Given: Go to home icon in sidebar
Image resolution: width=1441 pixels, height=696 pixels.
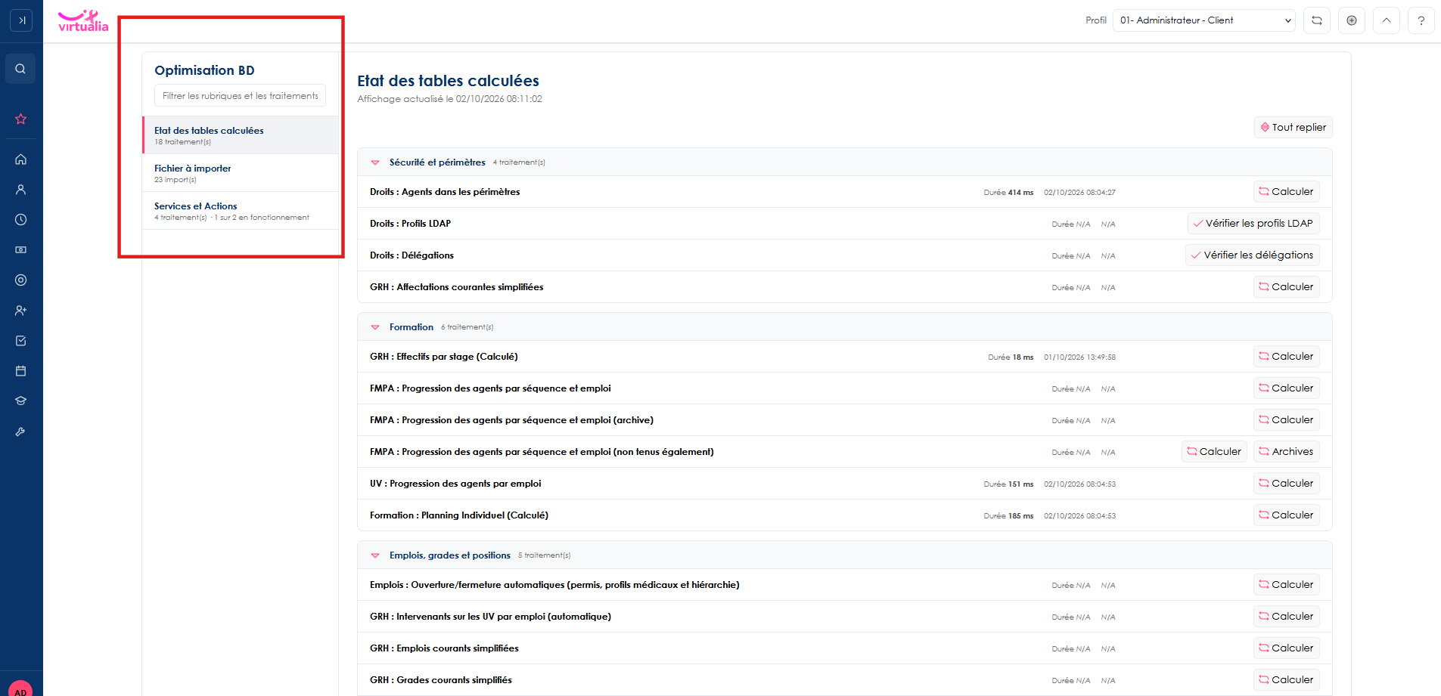Looking at the screenshot, I should (x=20, y=159).
